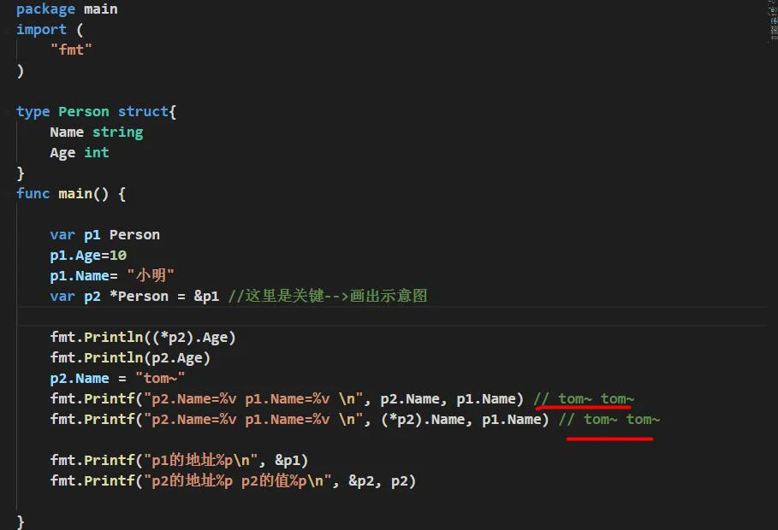Click the "tom~" string assigned to p2.Name
Image resolution: width=778 pixels, height=530 pixels.
coord(160,379)
